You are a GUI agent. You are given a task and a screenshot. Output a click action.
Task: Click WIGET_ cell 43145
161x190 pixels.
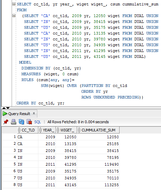click(66, 185)
